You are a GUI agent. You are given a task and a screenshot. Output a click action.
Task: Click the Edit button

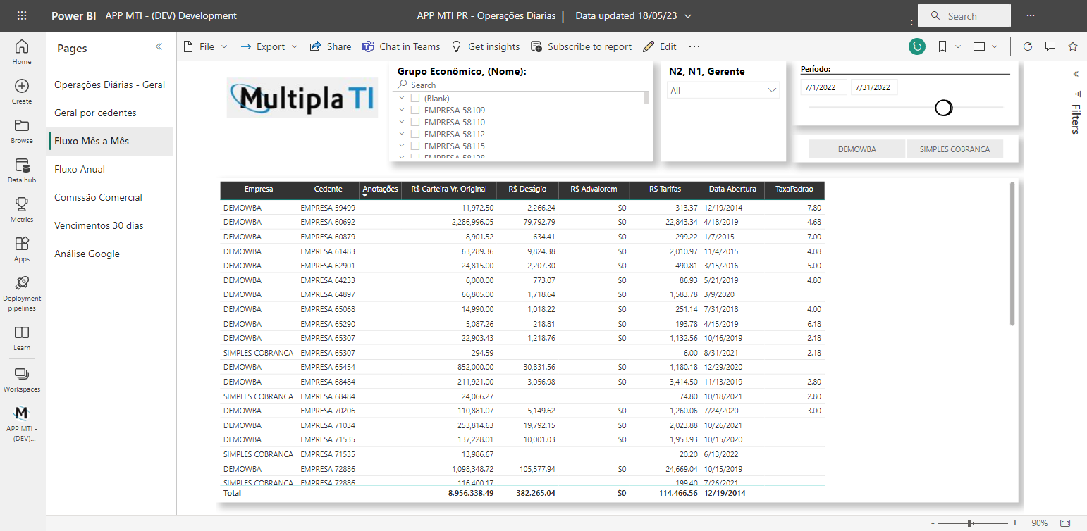[660, 46]
